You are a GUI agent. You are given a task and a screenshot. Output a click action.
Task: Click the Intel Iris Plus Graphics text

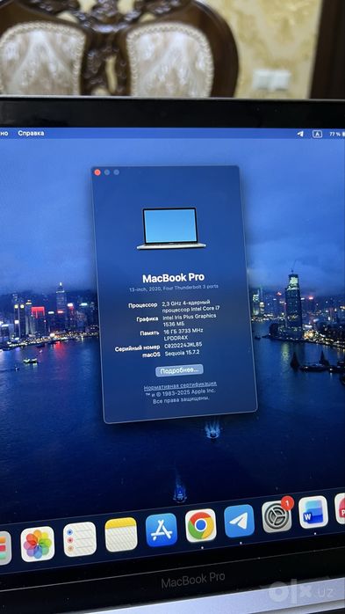tap(189, 320)
